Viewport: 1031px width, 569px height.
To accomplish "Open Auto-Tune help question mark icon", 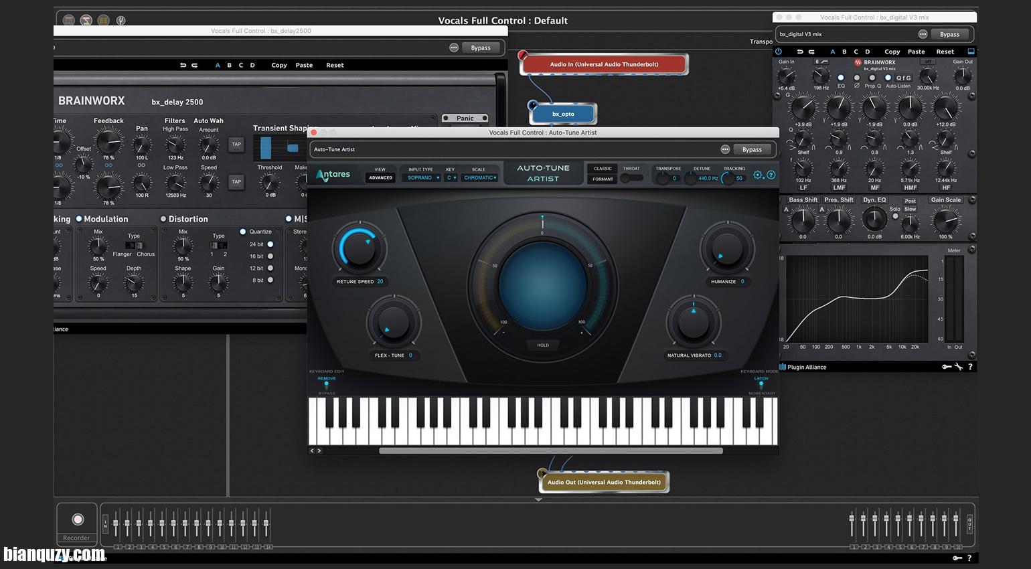I will click(x=771, y=175).
